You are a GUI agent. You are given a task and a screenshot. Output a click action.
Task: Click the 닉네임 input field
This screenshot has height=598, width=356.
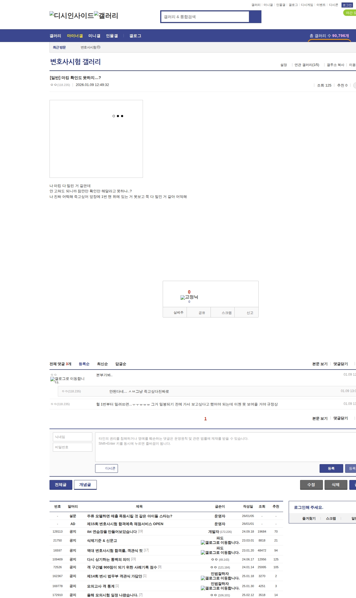coord(73,437)
